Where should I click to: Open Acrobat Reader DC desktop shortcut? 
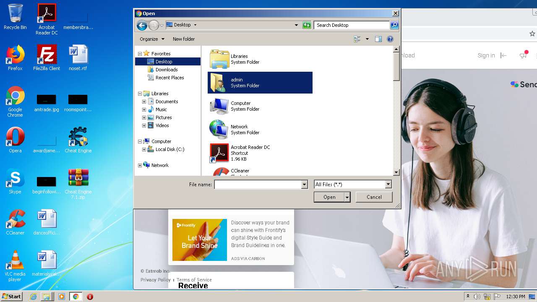click(x=47, y=19)
